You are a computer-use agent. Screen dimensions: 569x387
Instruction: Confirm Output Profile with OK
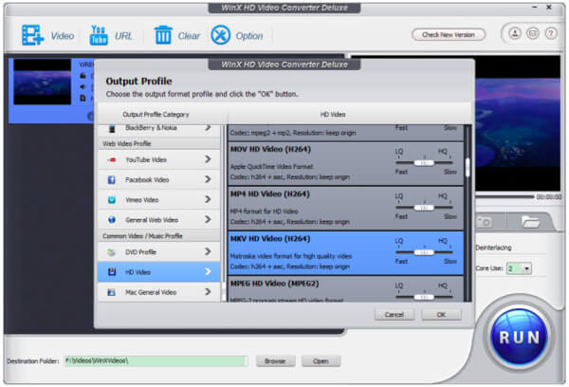pos(441,314)
